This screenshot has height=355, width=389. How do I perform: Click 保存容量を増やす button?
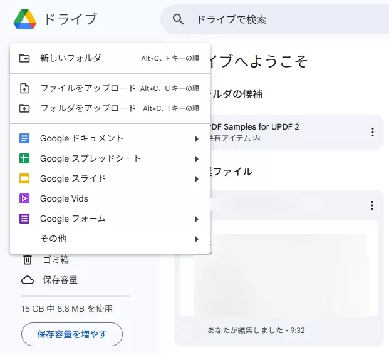(x=72, y=334)
